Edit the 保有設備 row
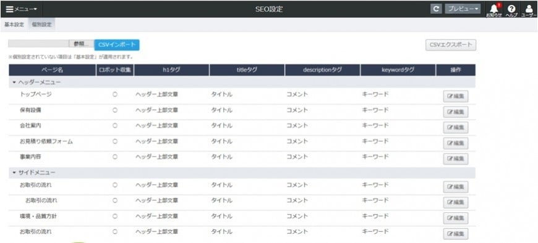 click(456, 112)
